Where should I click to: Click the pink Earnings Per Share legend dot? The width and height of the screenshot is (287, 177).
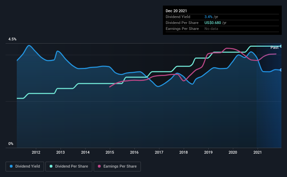point(99,166)
